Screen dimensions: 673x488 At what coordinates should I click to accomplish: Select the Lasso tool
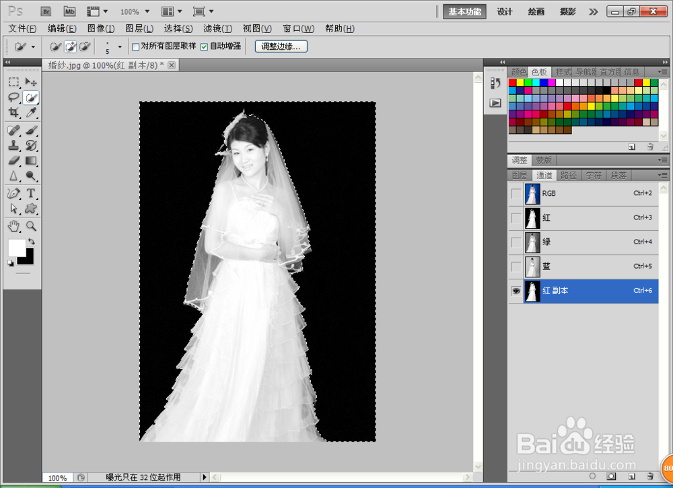point(13,98)
